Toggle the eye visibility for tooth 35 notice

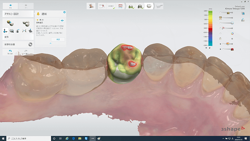click(x=62, y=20)
